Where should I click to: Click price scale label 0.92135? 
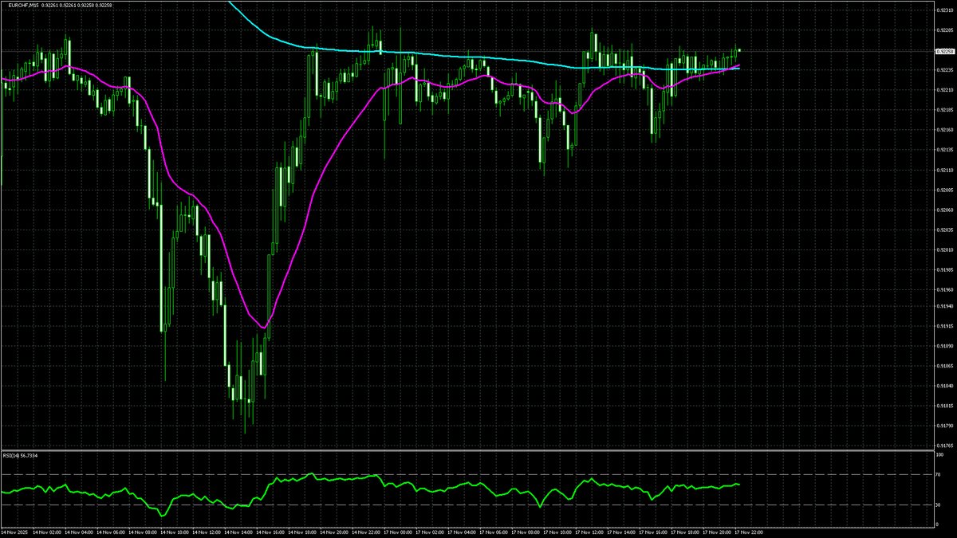945,150
